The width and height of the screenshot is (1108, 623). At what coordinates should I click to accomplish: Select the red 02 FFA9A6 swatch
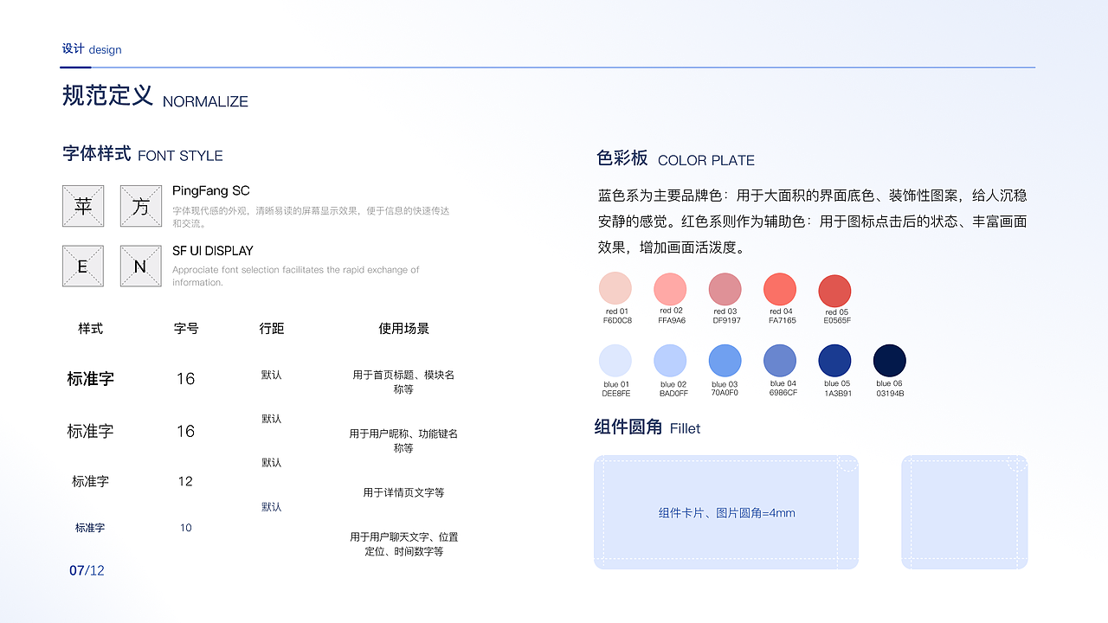[x=670, y=289]
